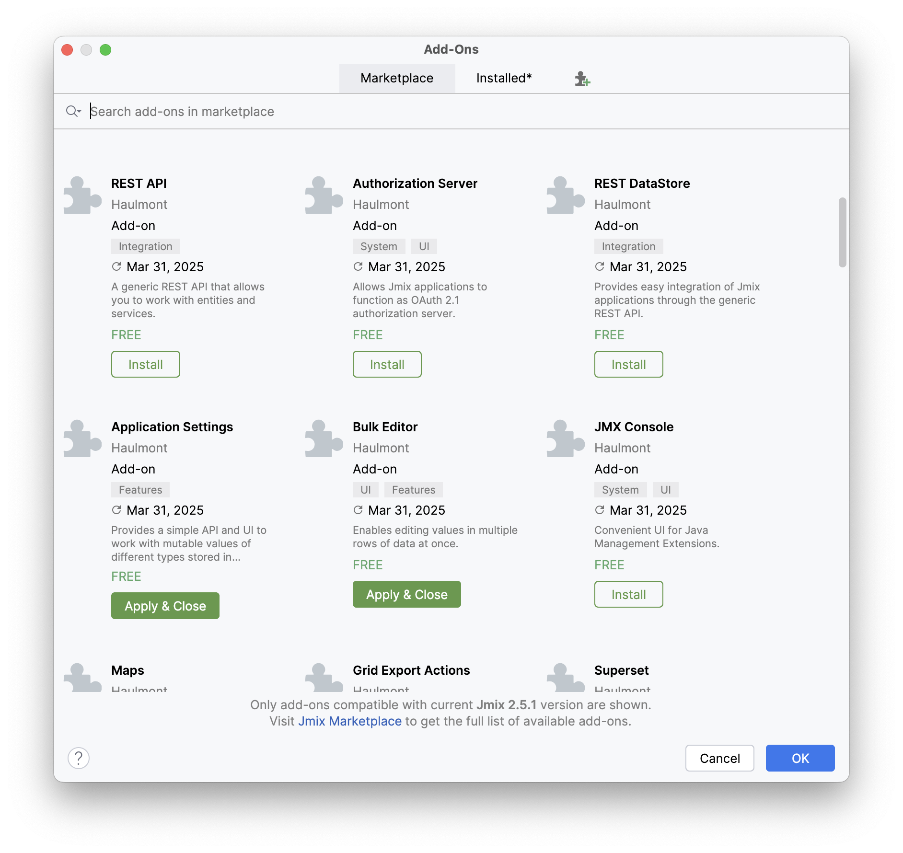The image size is (903, 853).
Task: Click the Authorization Server add-on icon
Action: [324, 196]
